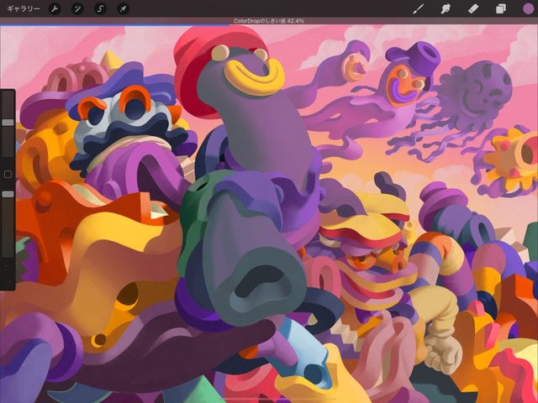Select the Eraser tool
Image resolution: width=538 pixels, height=403 pixels.
point(473,8)
